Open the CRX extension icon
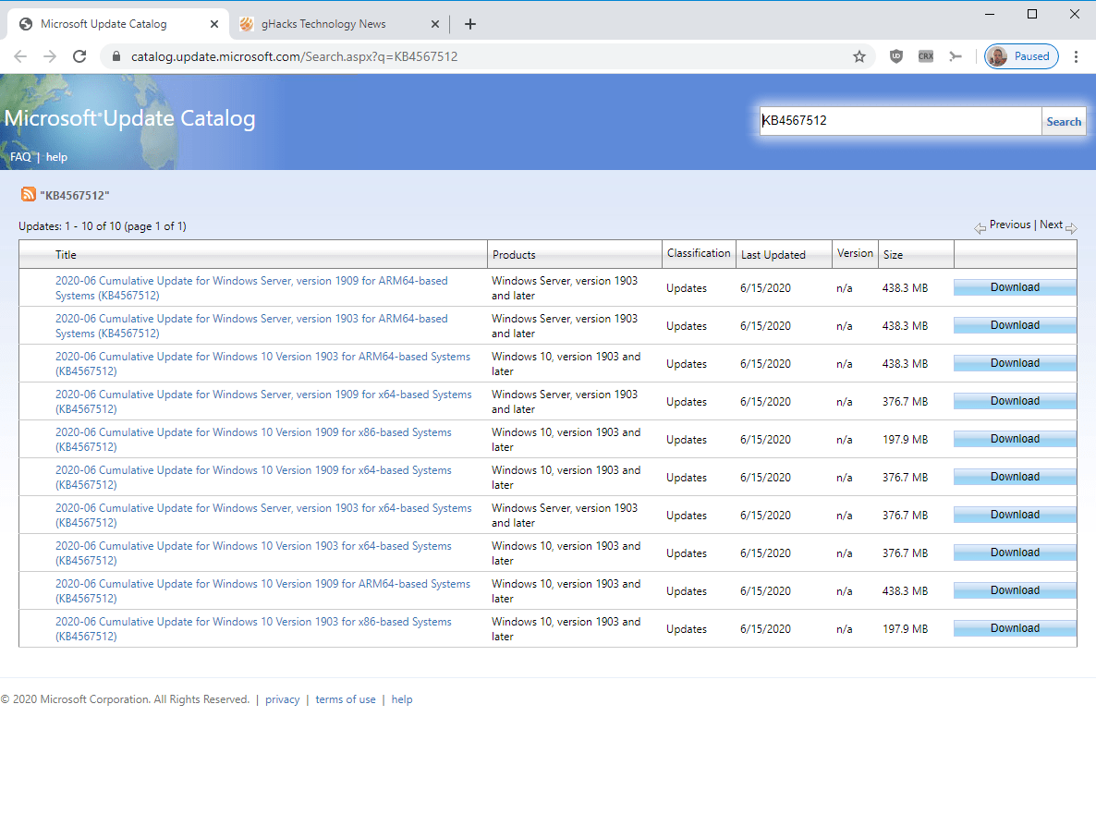1096x838 pixels. click(925, 56)
